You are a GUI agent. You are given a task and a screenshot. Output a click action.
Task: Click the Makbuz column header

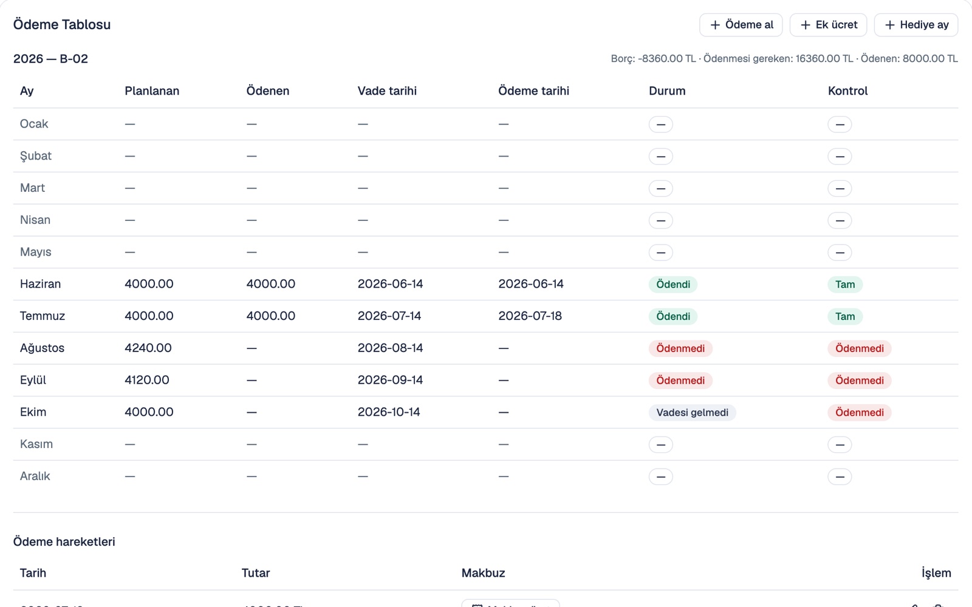coord(483,573)
